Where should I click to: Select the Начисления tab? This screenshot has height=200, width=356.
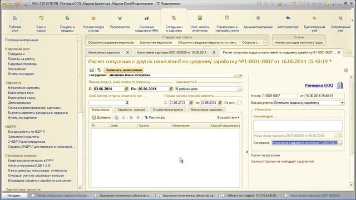(100, 110)
